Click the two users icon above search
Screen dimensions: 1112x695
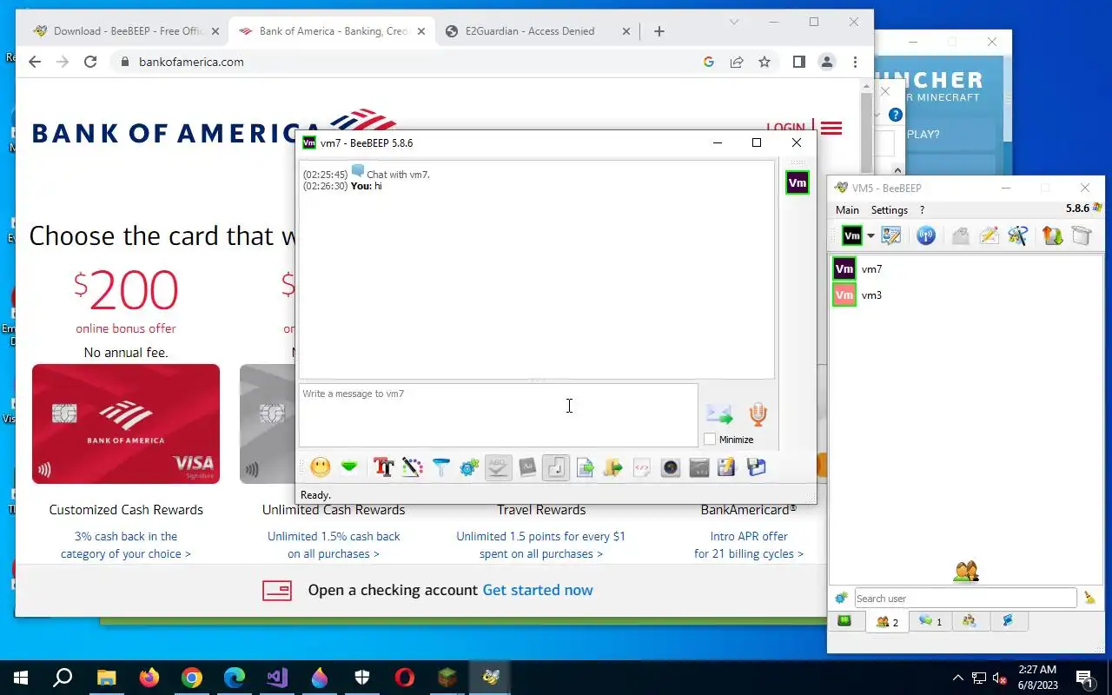coord(966,572)
